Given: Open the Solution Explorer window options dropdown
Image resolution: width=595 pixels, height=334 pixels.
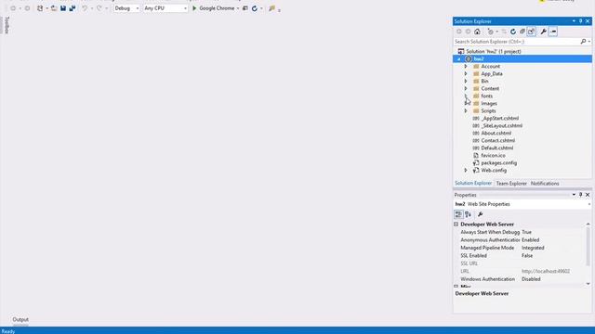Looking at the screenshot, I should click(574, 21).
